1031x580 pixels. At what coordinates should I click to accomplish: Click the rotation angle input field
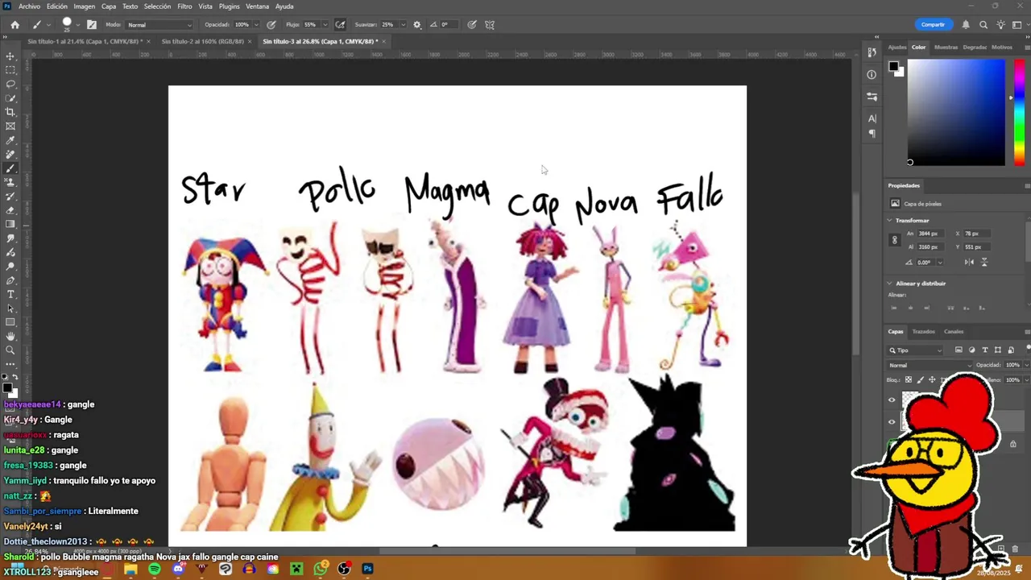(x=925, y=262)
